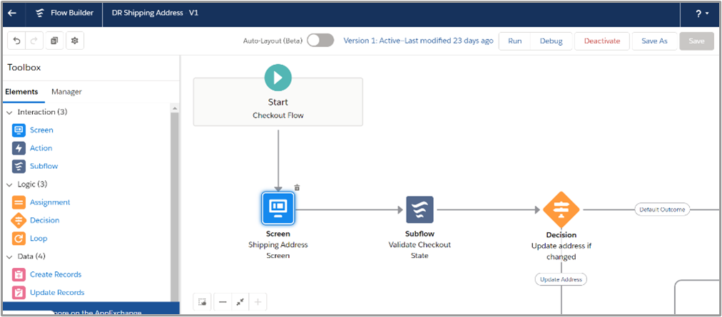Switch to Elements tab
The height and width of the screenshot is (317, 722).
click(x=21, y=92)
